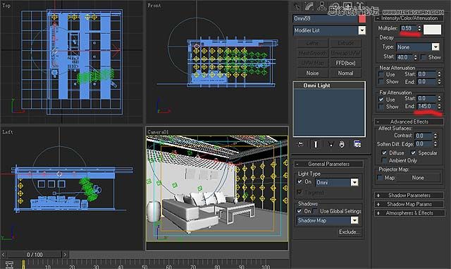The width and height of the screenshot is (451, 269).
Task: Click the Front viewport label
Action: pyautogui.click(x=154, y=5)
